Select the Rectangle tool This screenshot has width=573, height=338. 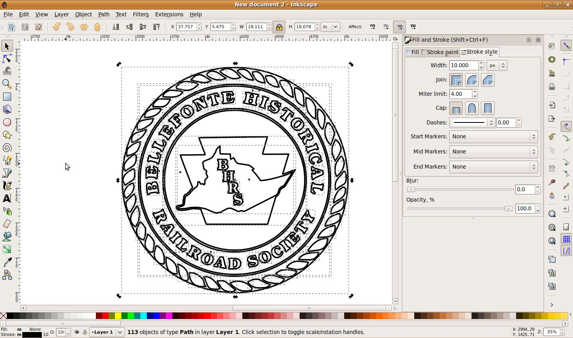coord(7,97)
